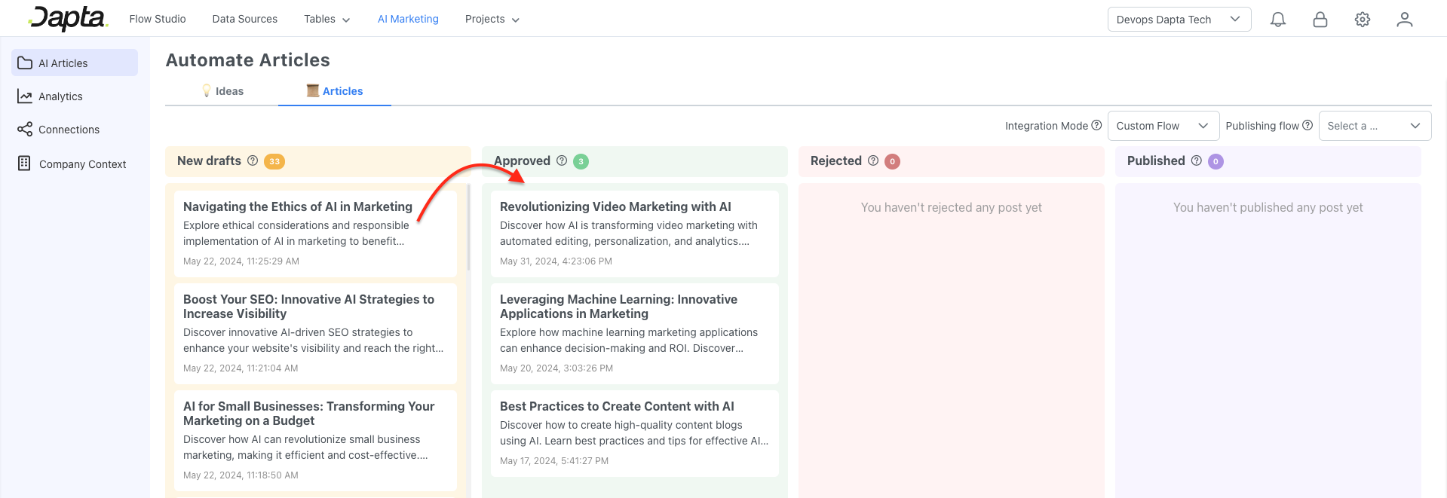Open the Custom Flow integration dropdown
The image size is (1447, 498).
coord(1163,126)
